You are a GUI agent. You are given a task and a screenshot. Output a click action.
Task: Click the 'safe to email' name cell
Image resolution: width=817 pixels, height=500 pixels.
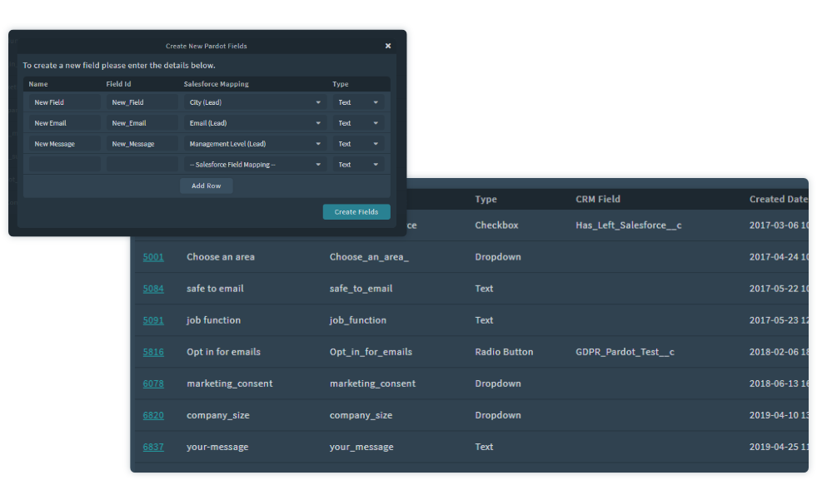[215, 289]
